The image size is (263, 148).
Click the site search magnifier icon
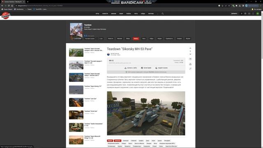coord(163,14)
